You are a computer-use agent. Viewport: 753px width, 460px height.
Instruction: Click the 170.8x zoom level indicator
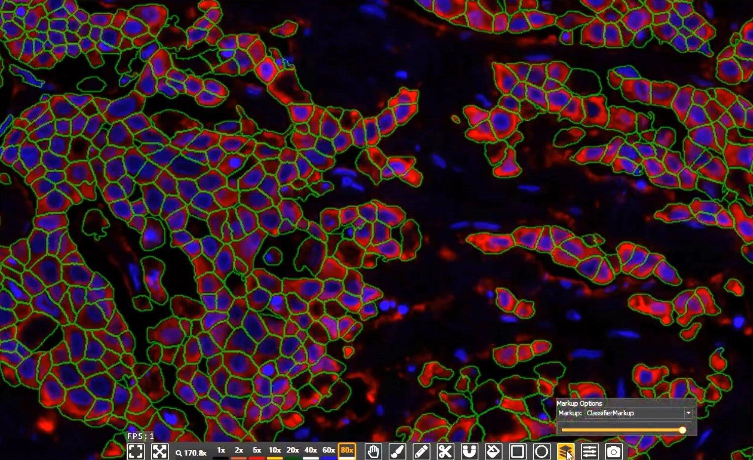point(192,452)
